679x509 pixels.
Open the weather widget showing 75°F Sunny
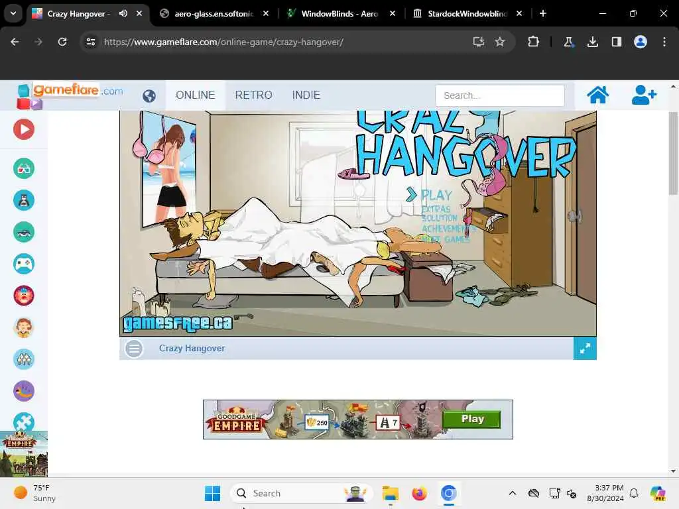34,493
